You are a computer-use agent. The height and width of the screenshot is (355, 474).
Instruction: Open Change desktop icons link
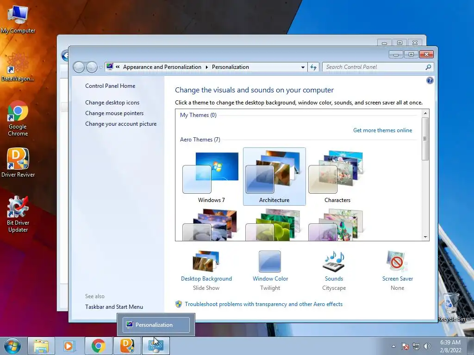pos(112,102)
